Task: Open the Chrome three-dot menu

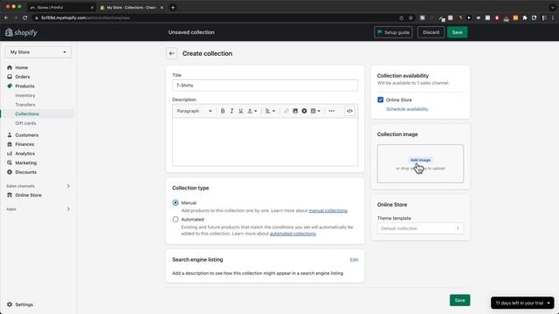Action: click(x=553, y=17)
